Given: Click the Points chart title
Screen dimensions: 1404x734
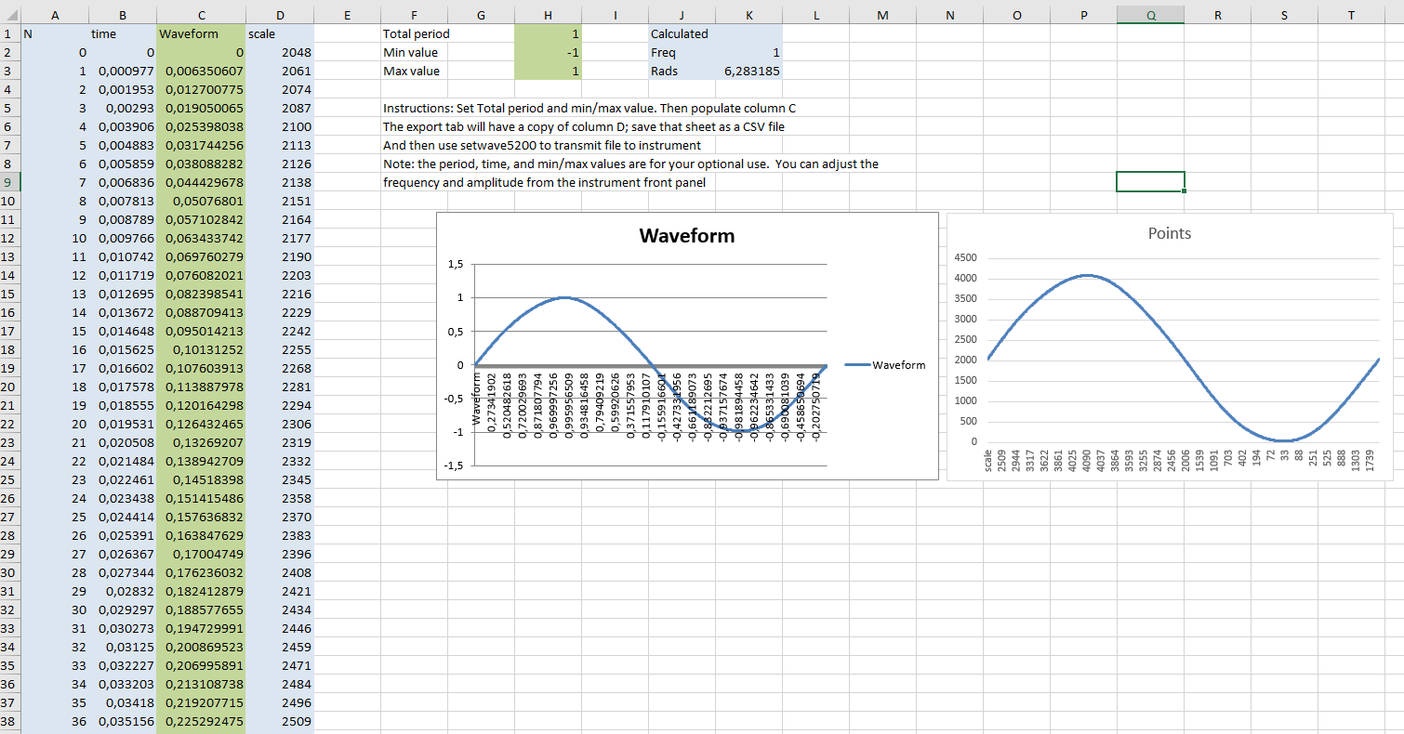Looking at the screenshot, I should coord(1169,233).
